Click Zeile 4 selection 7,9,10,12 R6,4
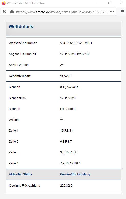 70,163
